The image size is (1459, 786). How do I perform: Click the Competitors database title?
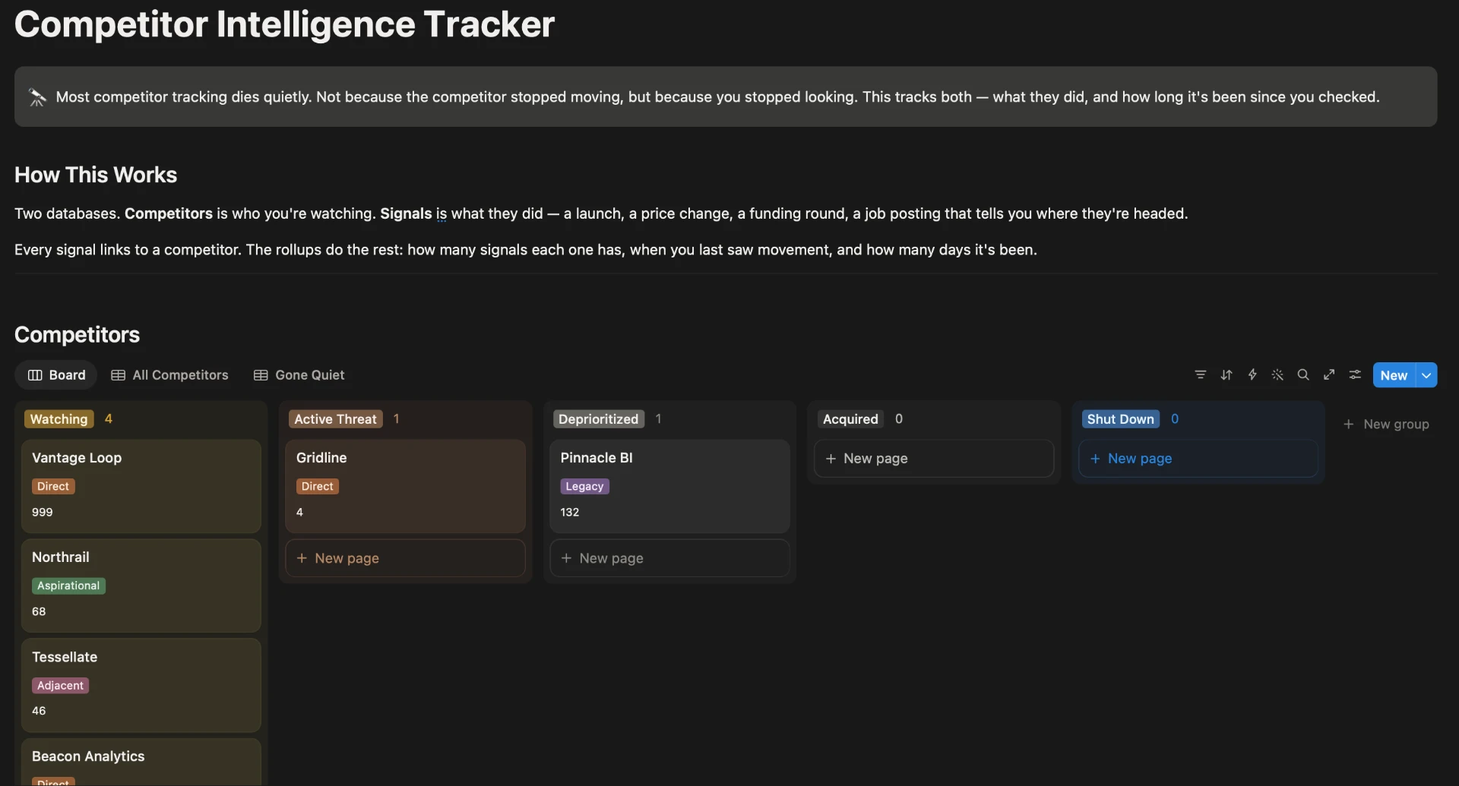(x=77, y=335)
